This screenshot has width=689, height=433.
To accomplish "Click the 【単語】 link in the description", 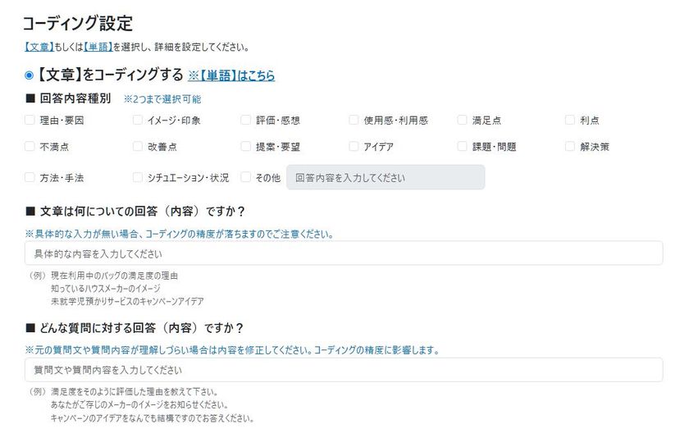I will 98,47.
